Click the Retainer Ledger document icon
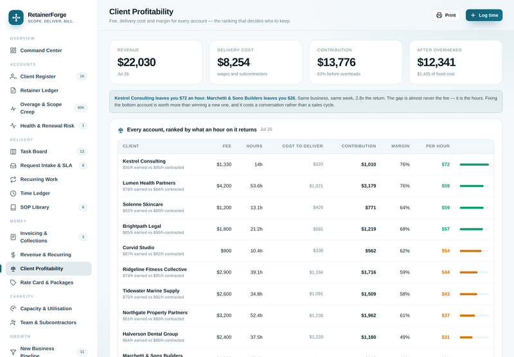This screenshot has height=357, width=514. (x=13, y=91)
